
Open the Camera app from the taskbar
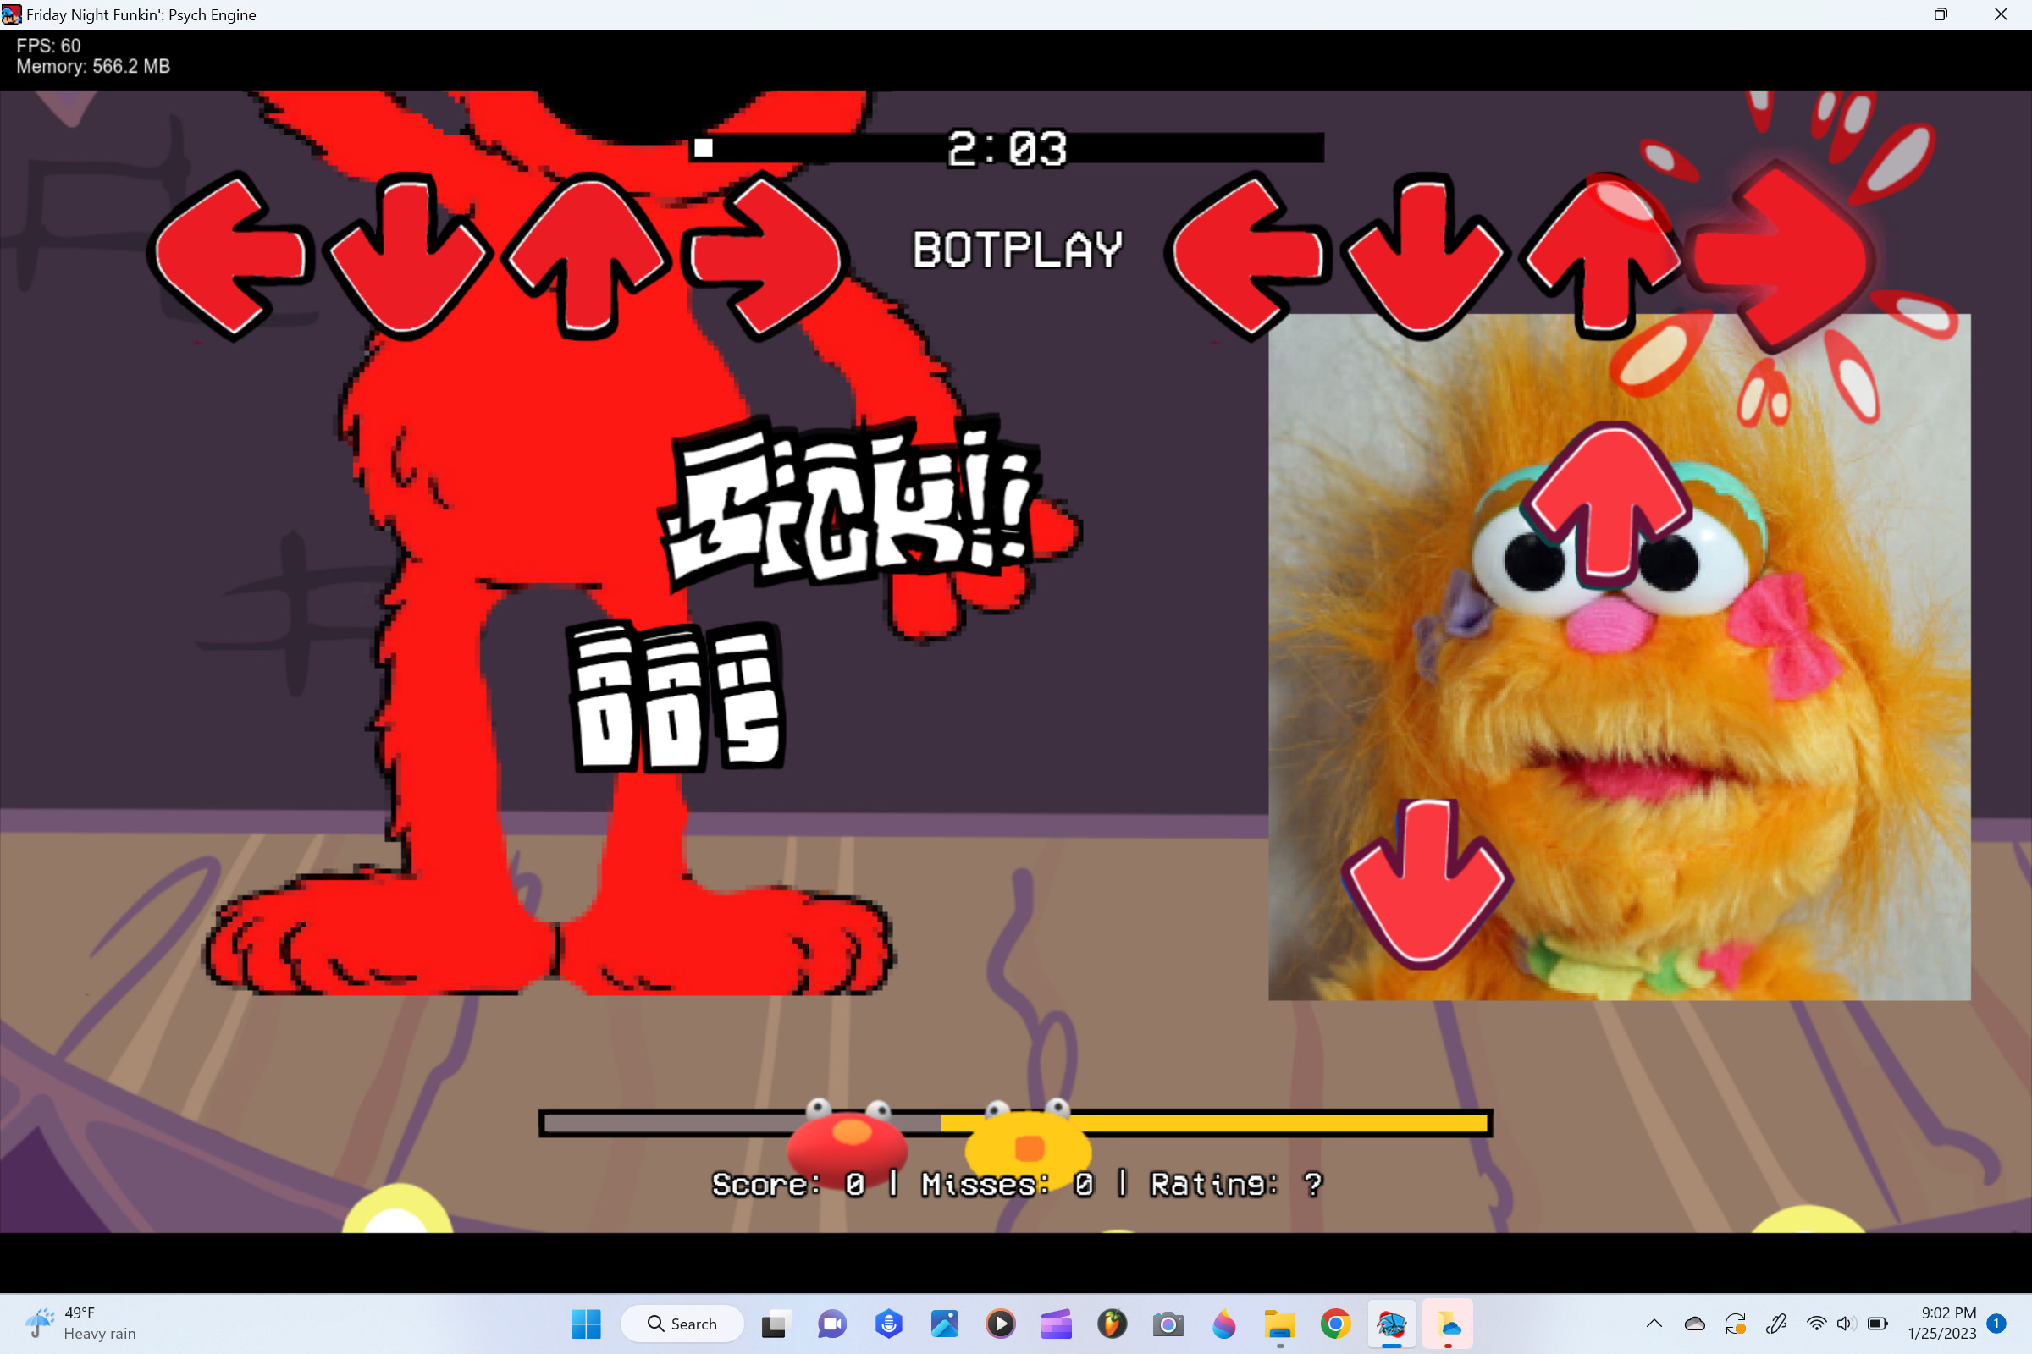(1168, 1324)
